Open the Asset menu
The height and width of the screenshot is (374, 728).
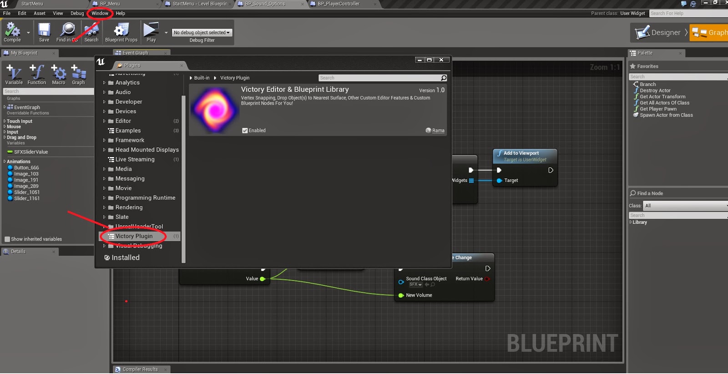[x=40, y=13]
